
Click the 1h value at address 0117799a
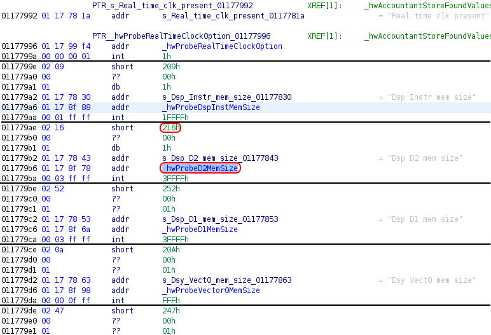[x=167, y=57]
